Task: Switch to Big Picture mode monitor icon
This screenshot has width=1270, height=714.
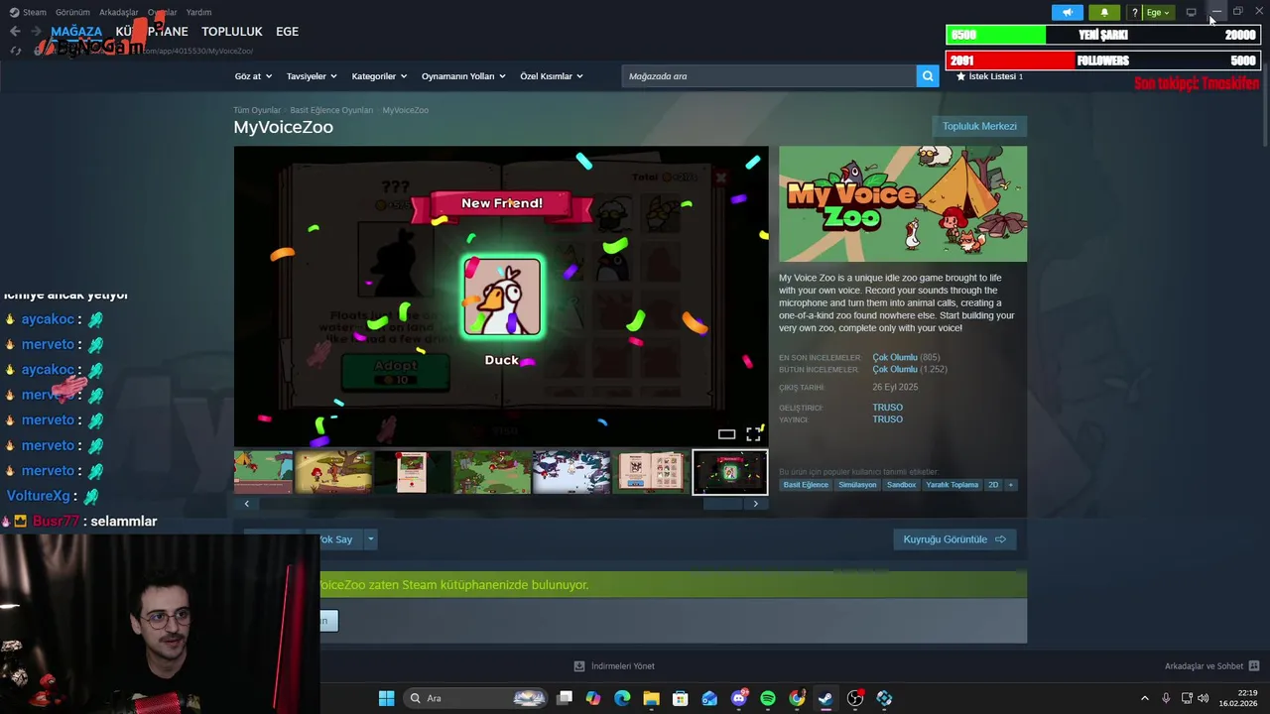Action: [x=1192, y=13]
